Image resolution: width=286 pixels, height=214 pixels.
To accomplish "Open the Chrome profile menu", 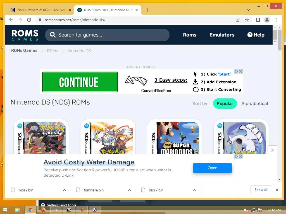I will 267,20.
